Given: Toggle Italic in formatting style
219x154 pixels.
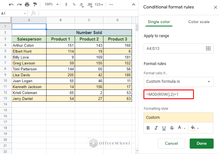Looking at the screenshot, I should point(156,128).
